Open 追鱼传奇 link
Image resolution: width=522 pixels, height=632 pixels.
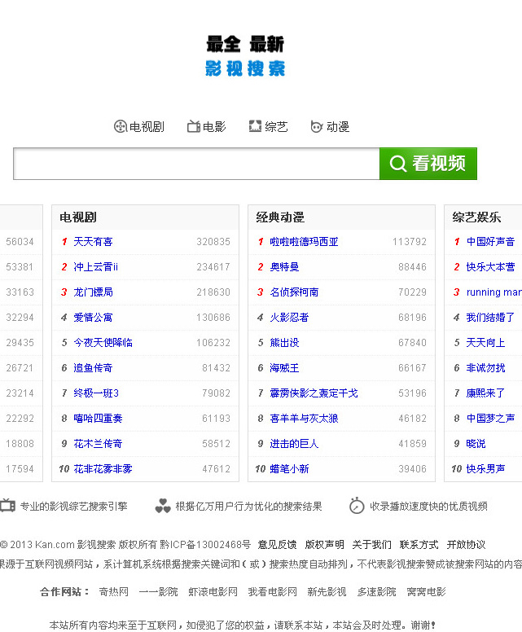[93, 368]
